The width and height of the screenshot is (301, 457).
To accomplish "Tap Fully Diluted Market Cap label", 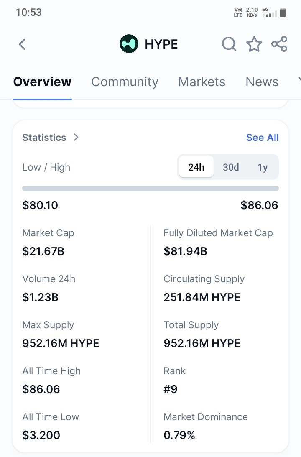I will click(x=218, y=233).
